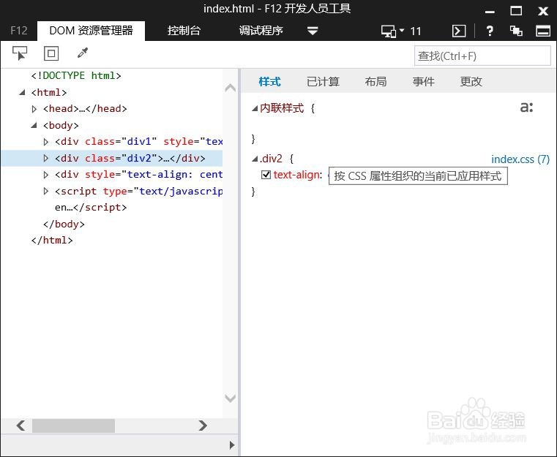
Task: Minimize the developer tools window
Action: click(490, 11)
